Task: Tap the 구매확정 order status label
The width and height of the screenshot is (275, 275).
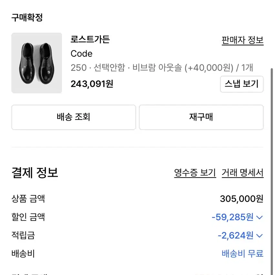Action: pyautogui.click(x=27, y=17)
